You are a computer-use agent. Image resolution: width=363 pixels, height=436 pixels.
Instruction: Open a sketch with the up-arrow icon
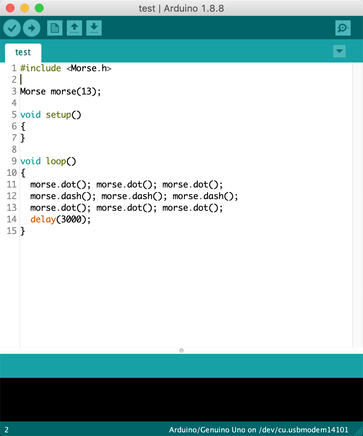[x=74, y=28]
